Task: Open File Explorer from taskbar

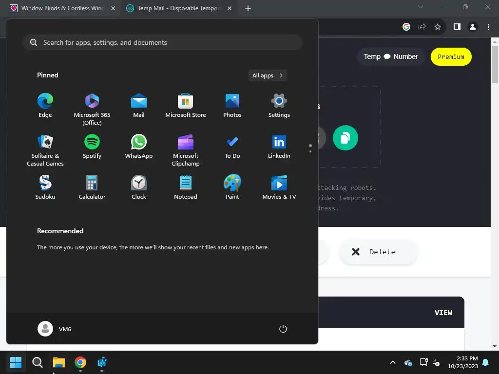Action: pyautogui.click(x=59, y=362)
